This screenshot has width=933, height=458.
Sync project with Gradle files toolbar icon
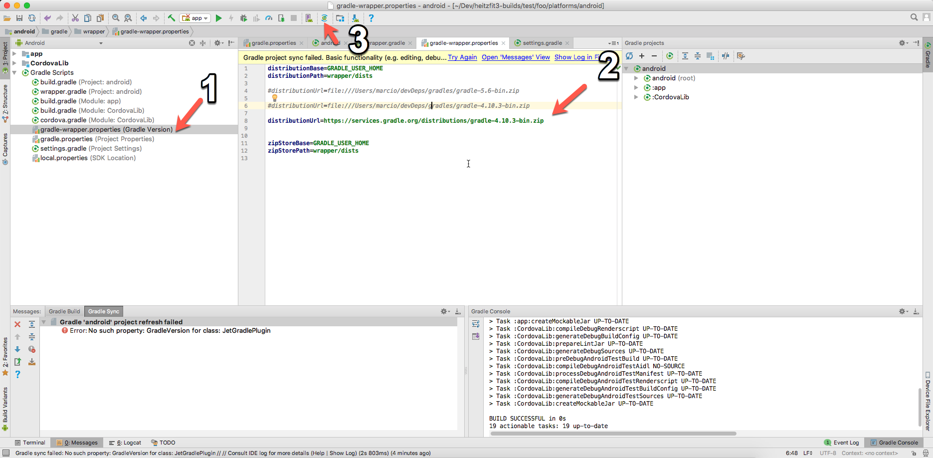pyautogui.click(x=324, y=18)
